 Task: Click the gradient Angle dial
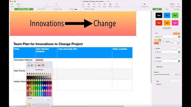coord(171,42)
